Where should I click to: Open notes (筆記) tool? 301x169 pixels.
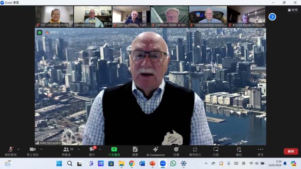pyautogui.click(x=239, y=151)
